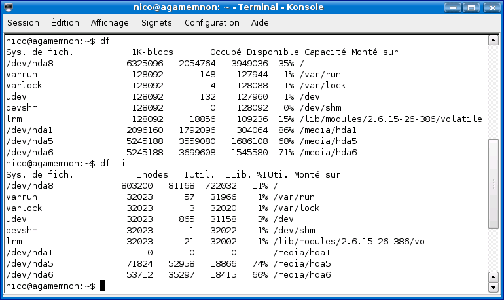
Task: Click the lower scroll-up arrow near scrollbar bottom
Action: tap(495, 277)
